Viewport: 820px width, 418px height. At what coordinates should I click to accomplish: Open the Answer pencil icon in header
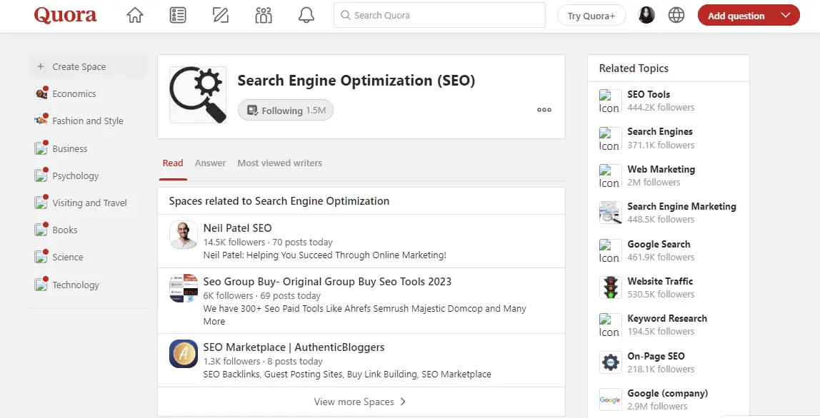pos(221,15)
